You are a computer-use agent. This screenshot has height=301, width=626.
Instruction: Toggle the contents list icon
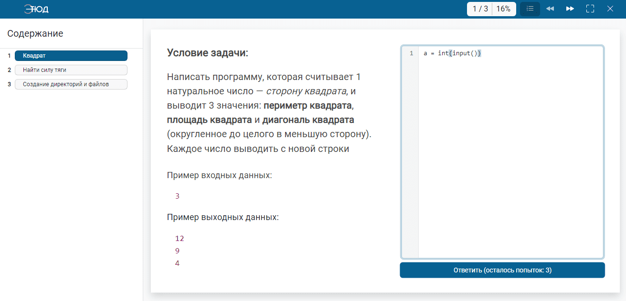pos(530,9)
